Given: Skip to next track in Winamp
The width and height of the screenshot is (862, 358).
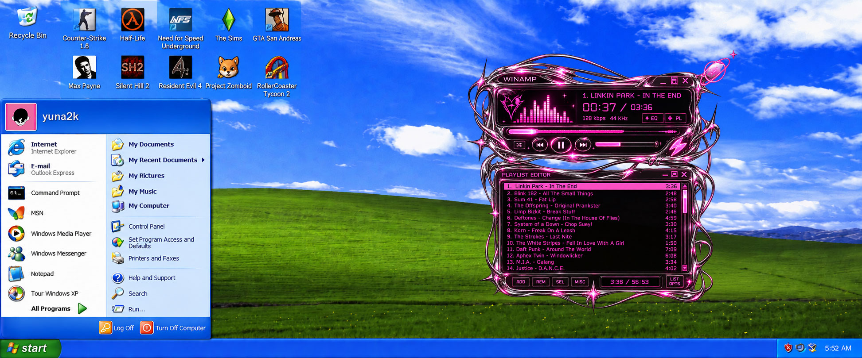Looking at the screenshot, I should click(583, 145).
